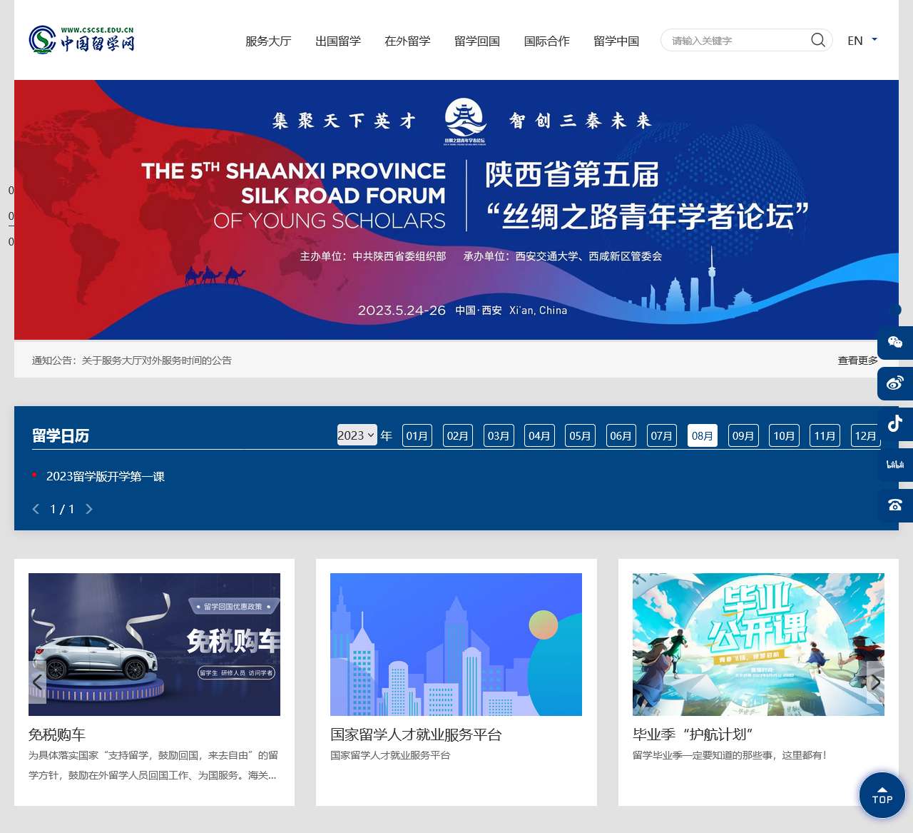This screenshot has height=833, width=913.
Task: Open the Weibo sidebar icon
Action: click(895, 383)
